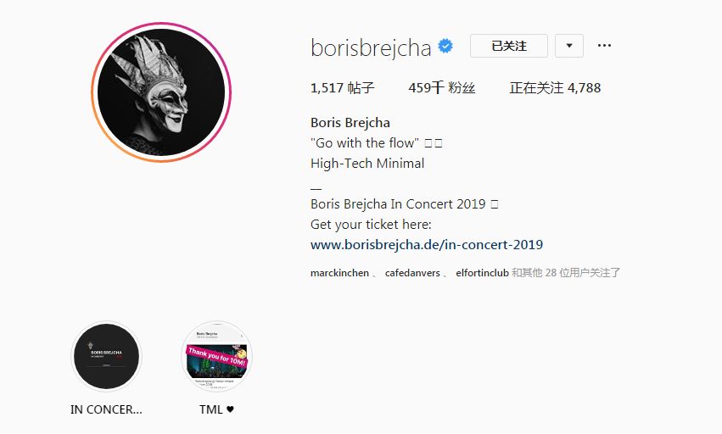The height and width of the screenshot is (434, 722).
Task: Open the TML highlight circle
Action: click(x=217, y=356)
